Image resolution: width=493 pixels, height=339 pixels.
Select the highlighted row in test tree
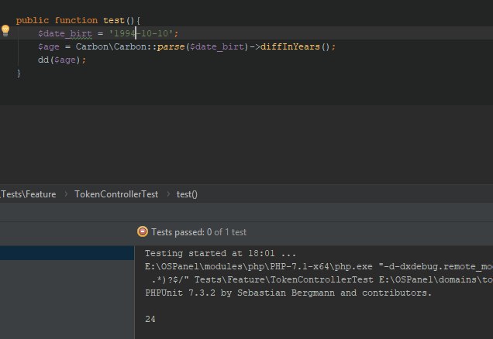tap(67, 253)
